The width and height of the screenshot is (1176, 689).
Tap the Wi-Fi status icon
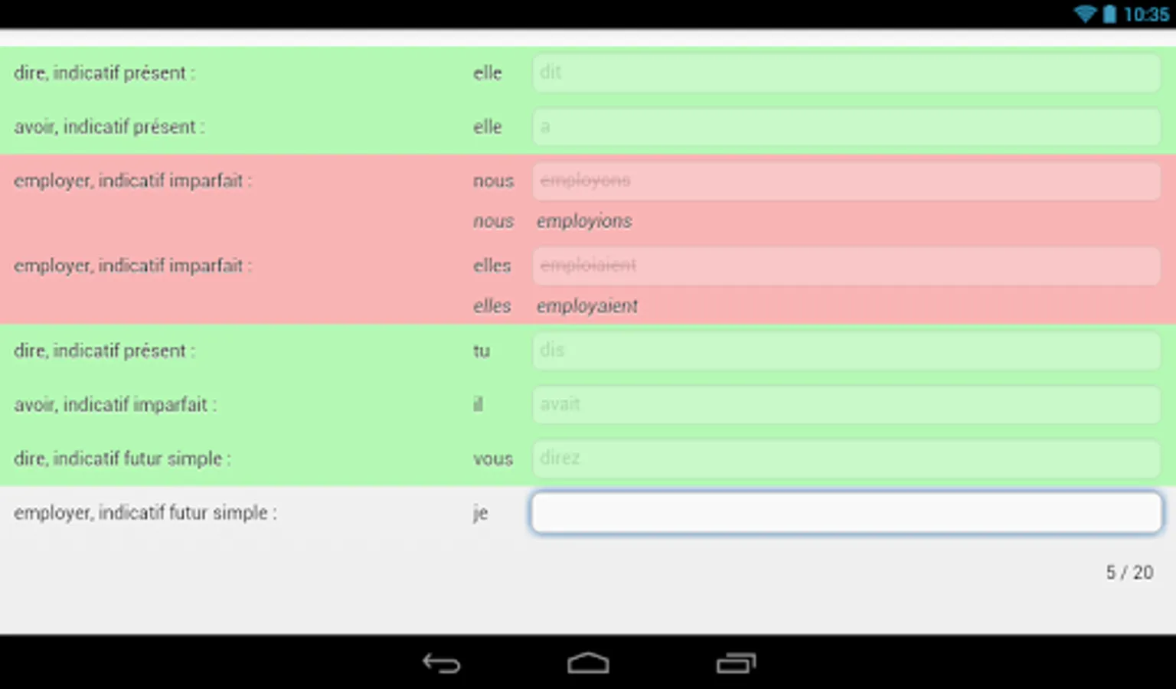click(x=1086, y=14)
